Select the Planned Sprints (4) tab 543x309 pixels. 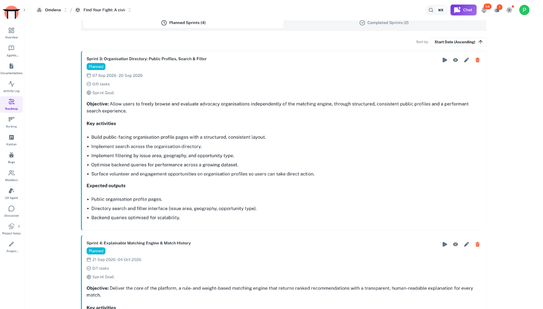point(183,23)
